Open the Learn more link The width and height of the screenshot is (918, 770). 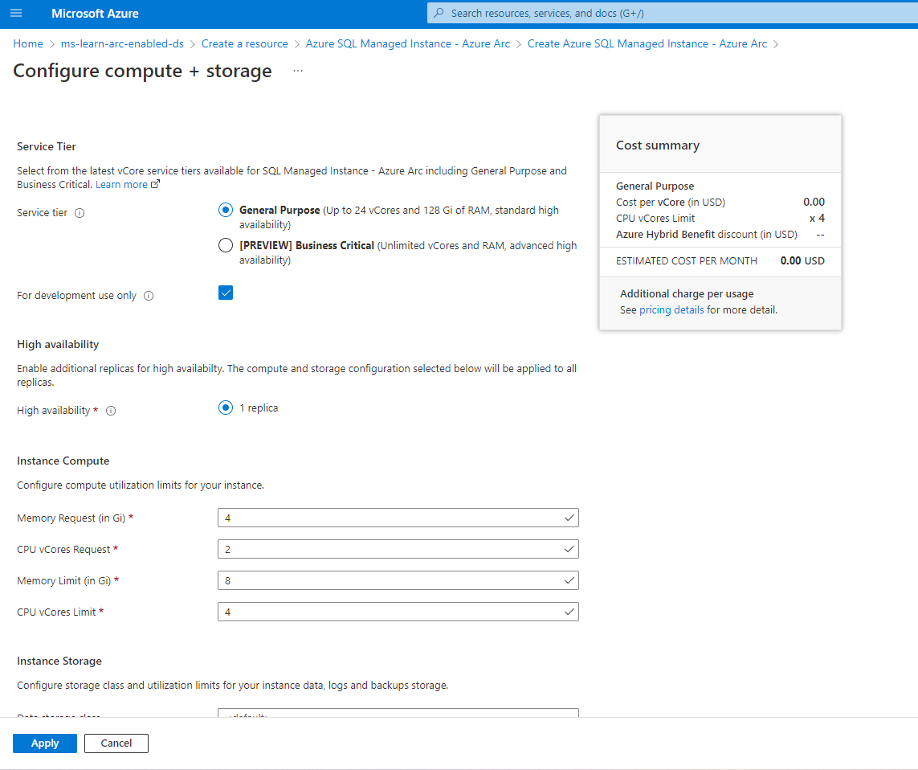click(x=122, y=185)
